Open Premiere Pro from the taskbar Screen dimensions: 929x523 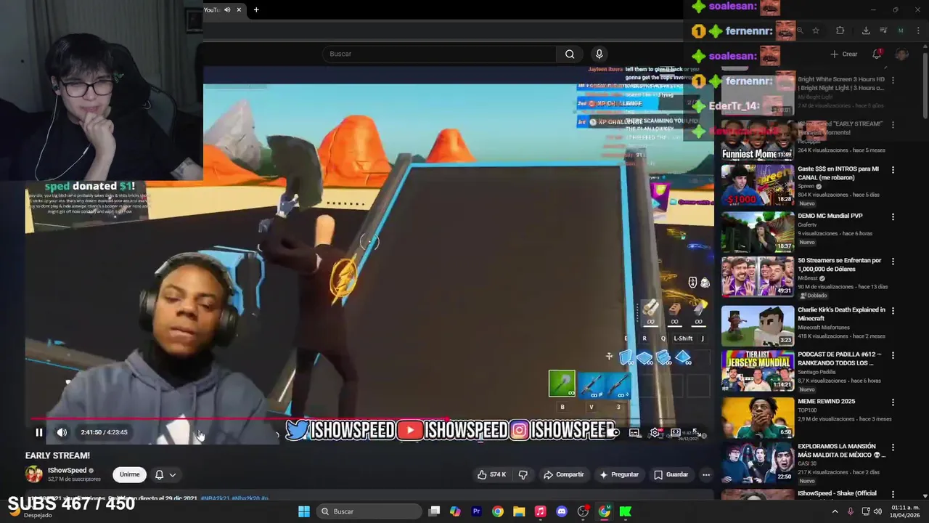[476, 511]
